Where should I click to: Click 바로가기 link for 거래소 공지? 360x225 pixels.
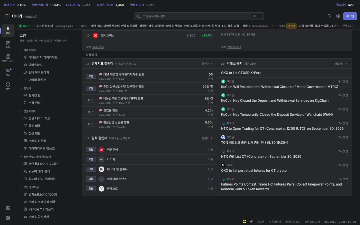pos(341,64)
